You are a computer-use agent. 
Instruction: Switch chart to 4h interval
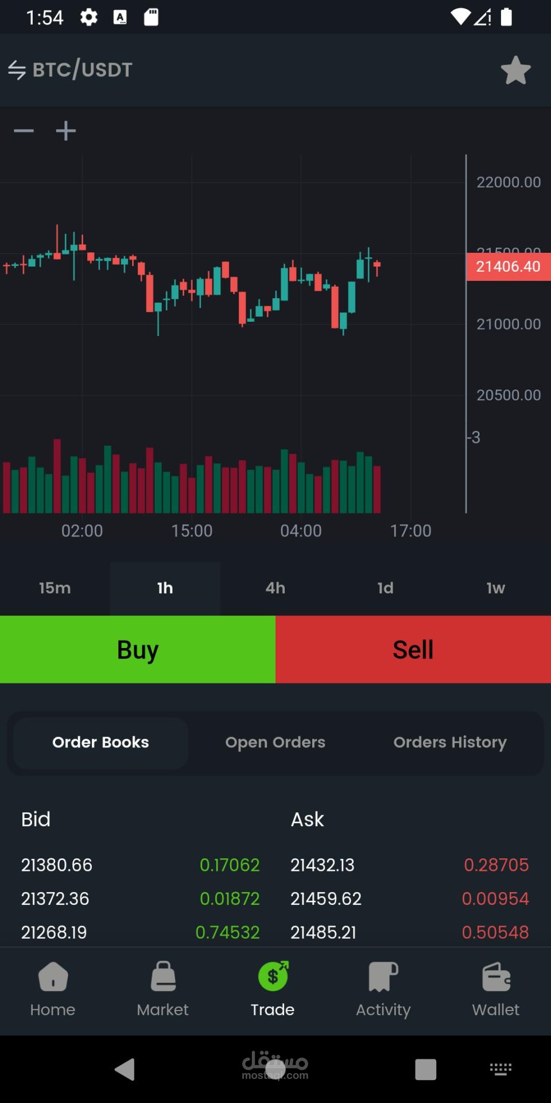[x=275, y=588]
